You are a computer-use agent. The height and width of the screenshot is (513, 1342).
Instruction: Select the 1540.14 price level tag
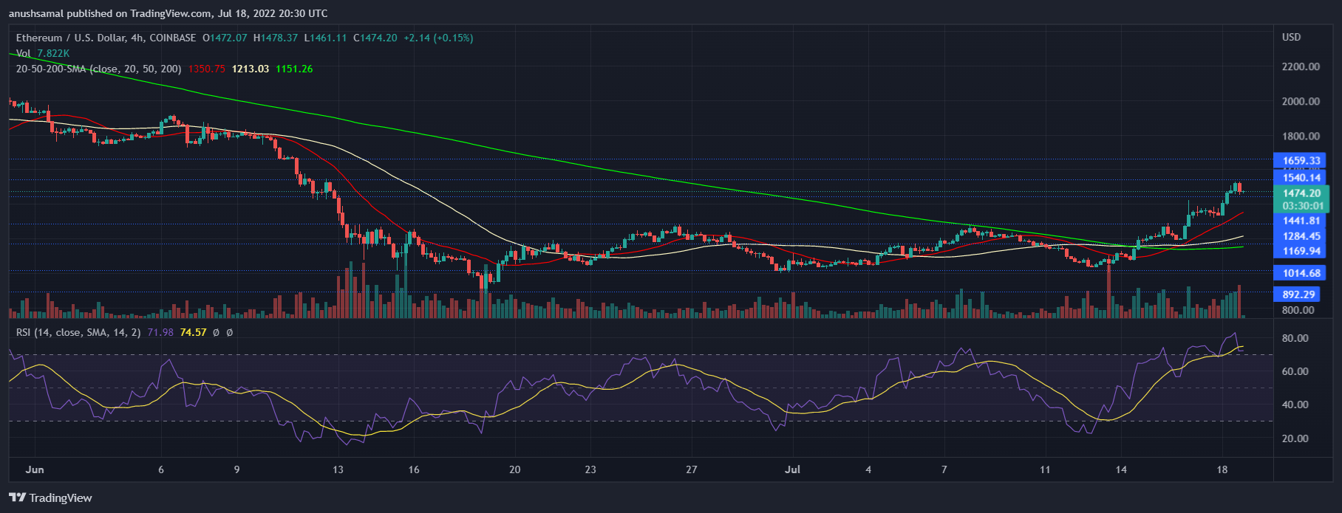click(x=1301, y=178)
